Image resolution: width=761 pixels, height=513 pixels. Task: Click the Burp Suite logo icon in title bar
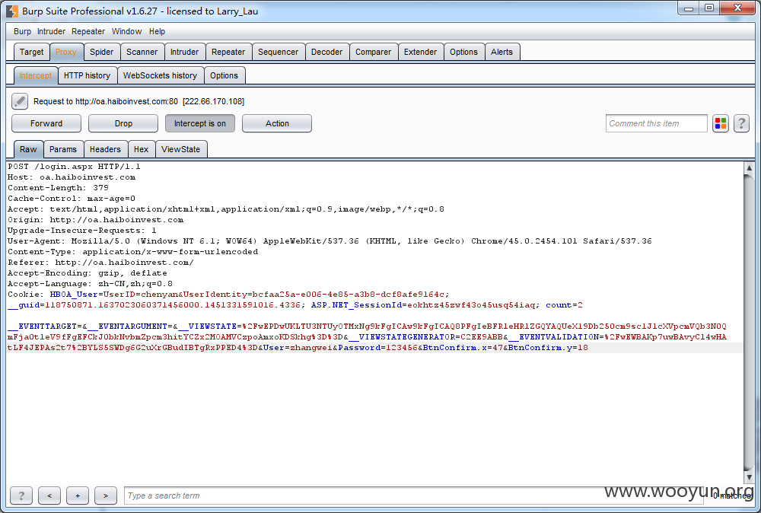[x=12, y=11]
